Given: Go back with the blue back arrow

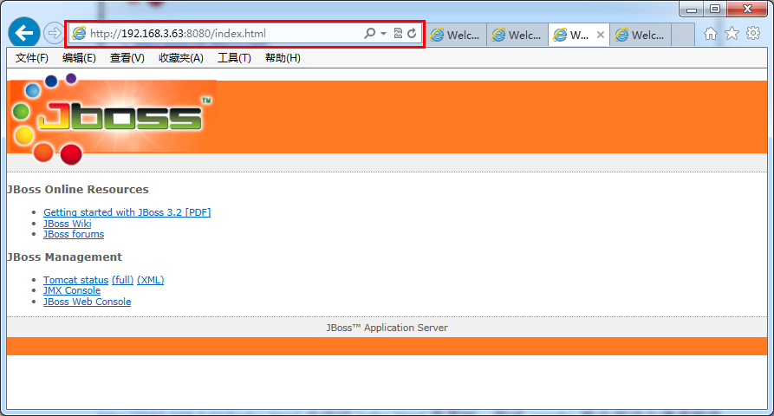Looking at the screenshot, I should click(23, 33).
